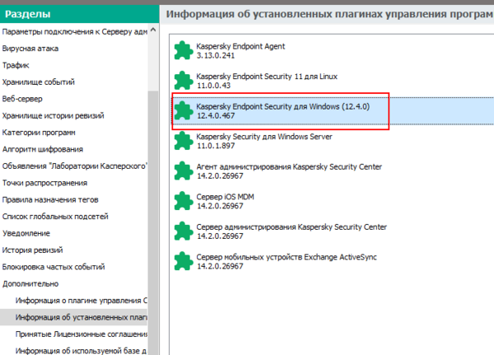Select Агент администрирования Kaspersky Security Center entry

(289, 166)
